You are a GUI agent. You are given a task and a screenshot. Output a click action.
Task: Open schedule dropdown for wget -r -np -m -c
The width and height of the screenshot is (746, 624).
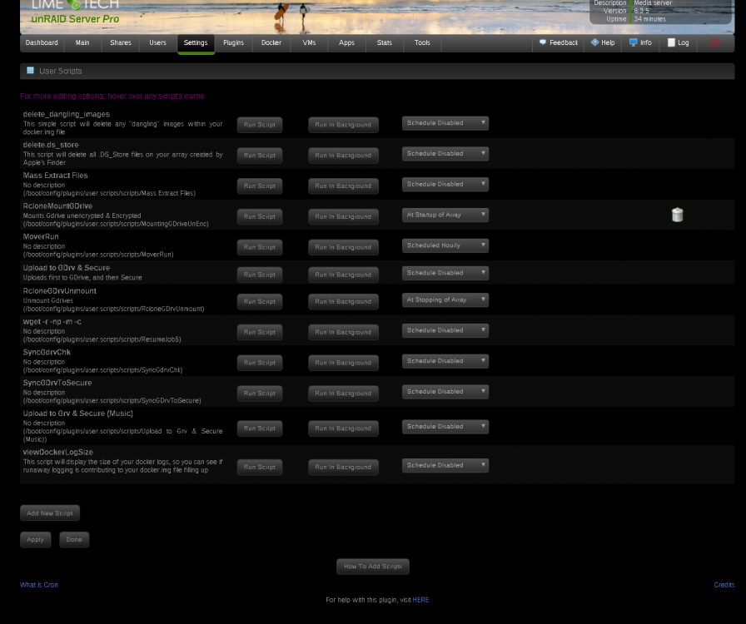(x=445, y=330)
